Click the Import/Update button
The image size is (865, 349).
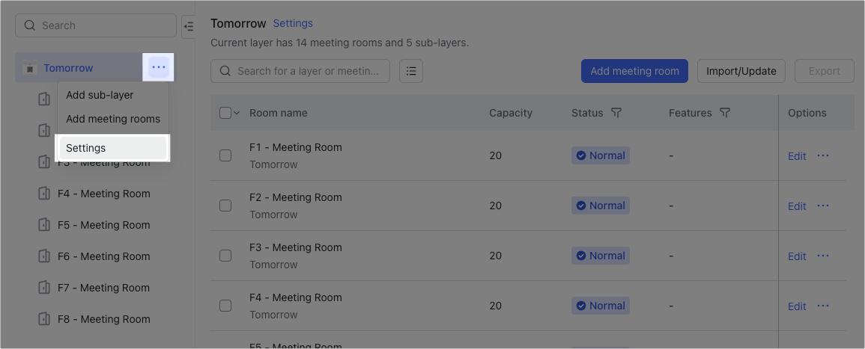tap(741, 71)
